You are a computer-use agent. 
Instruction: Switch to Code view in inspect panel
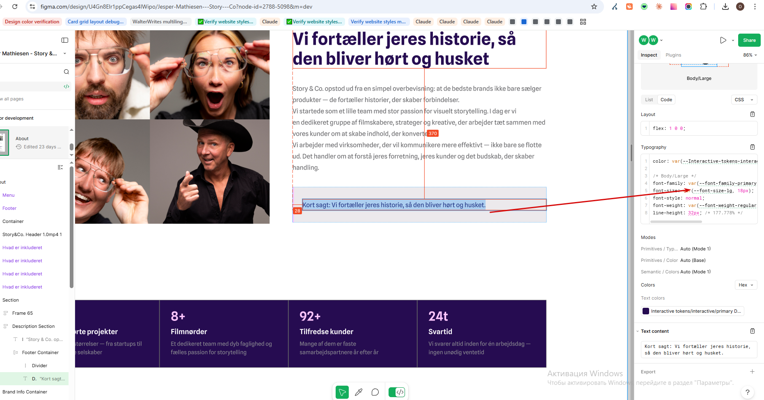tap(666, 100)
